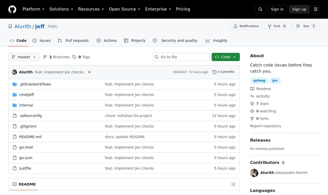Click the internal folder icon

[15, 105]
